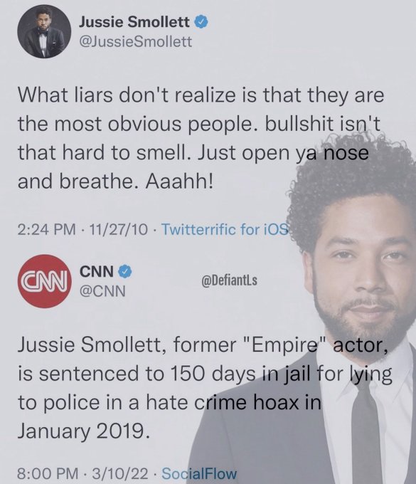Click the @DefiantLs watermark text
416x484 pixels.
230,280
